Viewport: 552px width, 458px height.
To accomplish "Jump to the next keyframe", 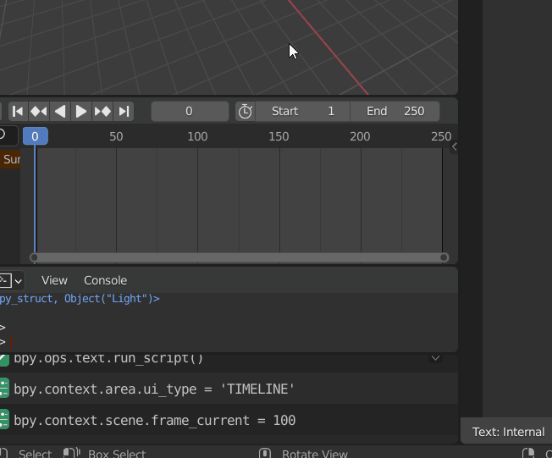I will click(x=102, y=111).
